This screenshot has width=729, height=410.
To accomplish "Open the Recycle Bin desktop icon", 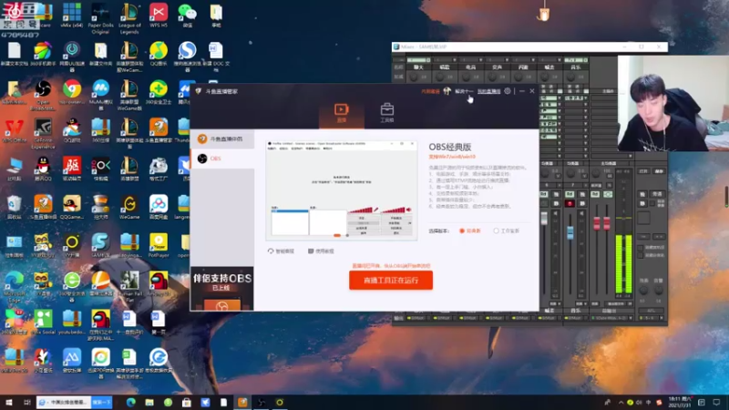I will [x=14, y=208].
